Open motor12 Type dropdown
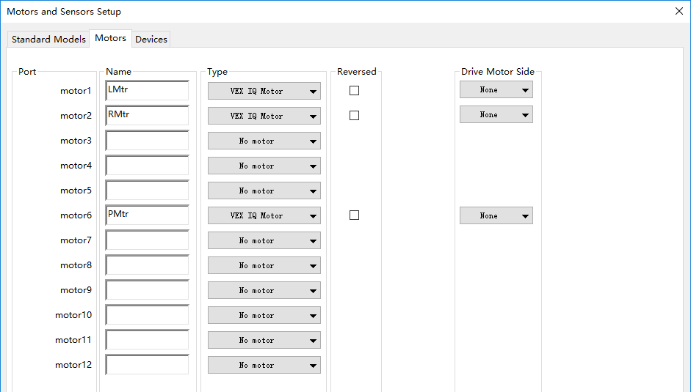 (264, 365)
